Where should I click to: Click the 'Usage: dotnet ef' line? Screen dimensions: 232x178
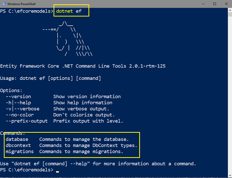point(50,78)
